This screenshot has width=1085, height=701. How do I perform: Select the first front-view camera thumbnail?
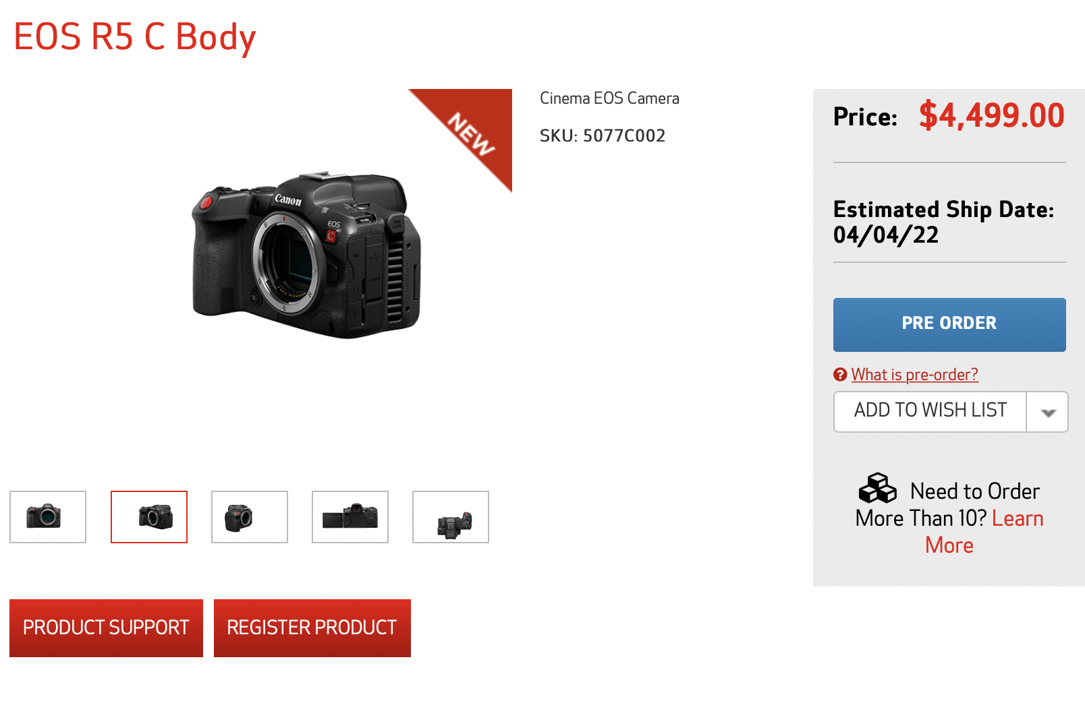click(x=48, y=517)
